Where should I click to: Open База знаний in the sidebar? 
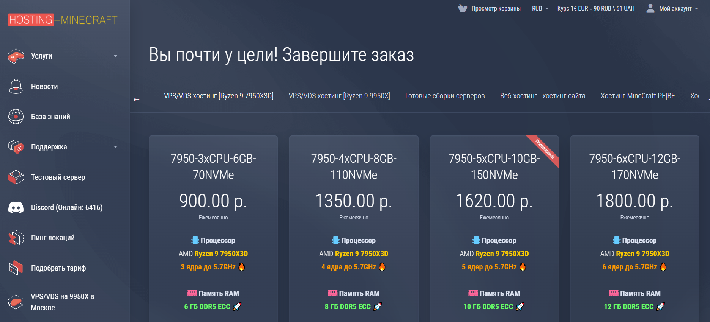pos(50,117)
